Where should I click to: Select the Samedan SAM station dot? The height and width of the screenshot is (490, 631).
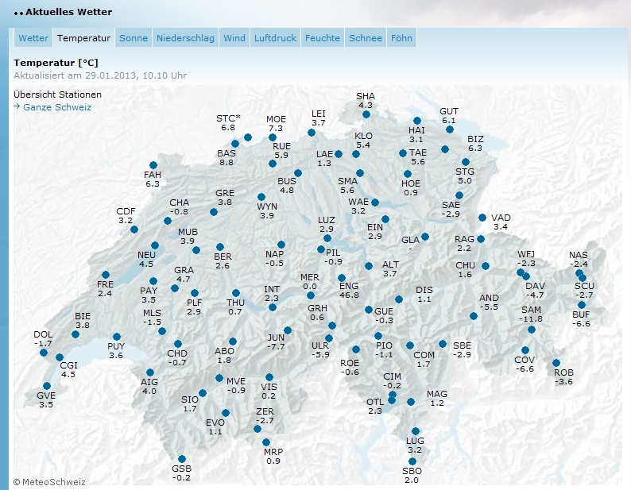532,330
